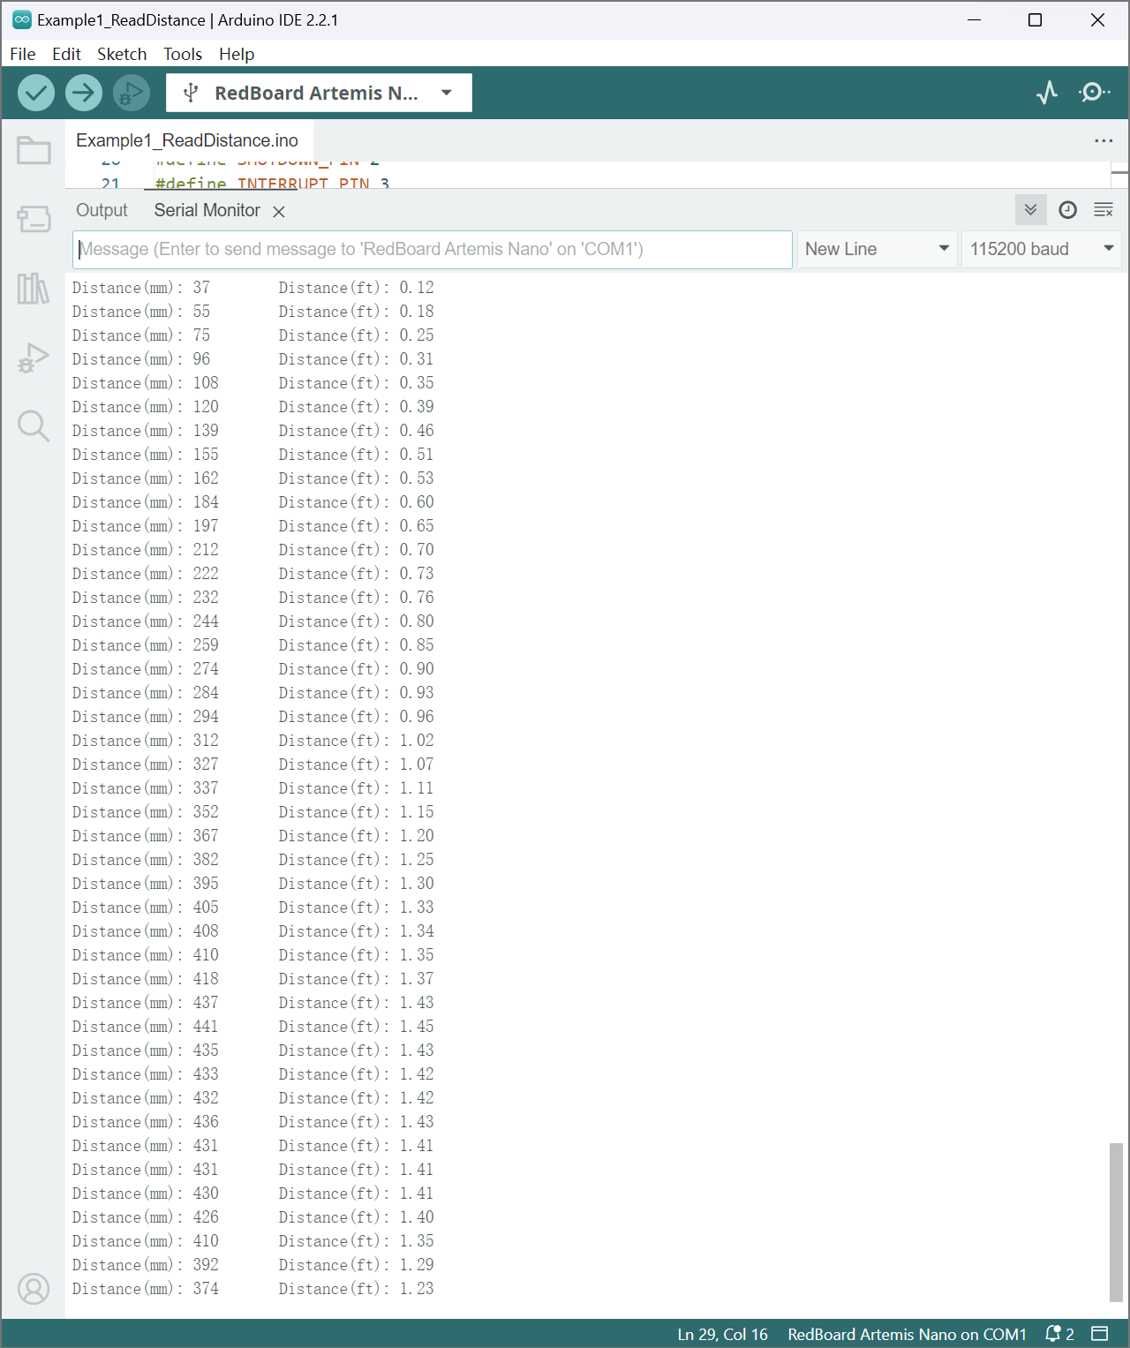The height and width of the screenshot is (1348, 1130).
Task: Open Library Manager books icon
Action: [x=34, y=289]
